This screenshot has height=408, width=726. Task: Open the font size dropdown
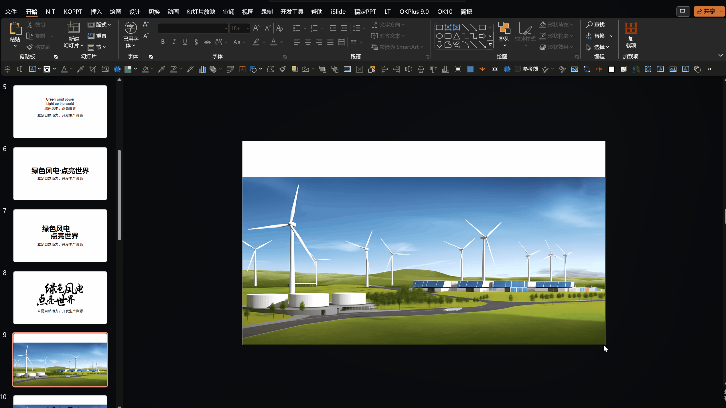[248, 28]
